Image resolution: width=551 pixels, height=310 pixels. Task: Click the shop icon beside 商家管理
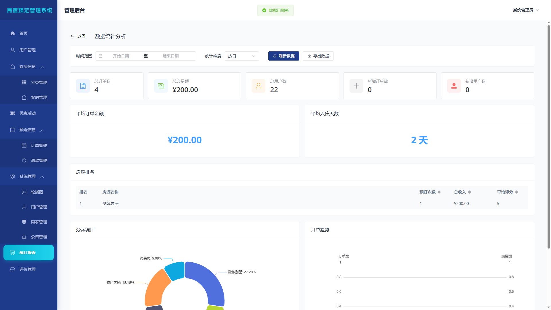click(x=24, y=222)
